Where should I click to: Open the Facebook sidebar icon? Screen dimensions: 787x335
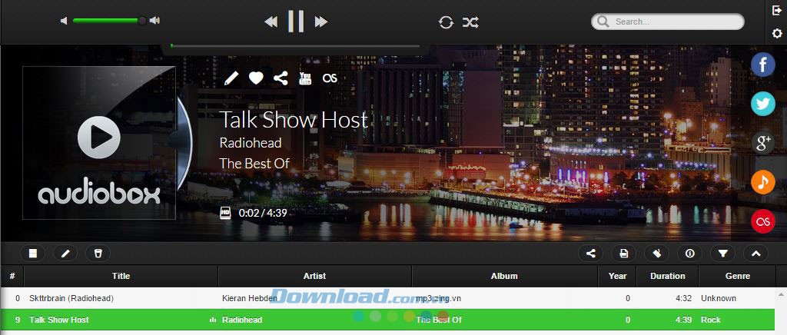763,65
